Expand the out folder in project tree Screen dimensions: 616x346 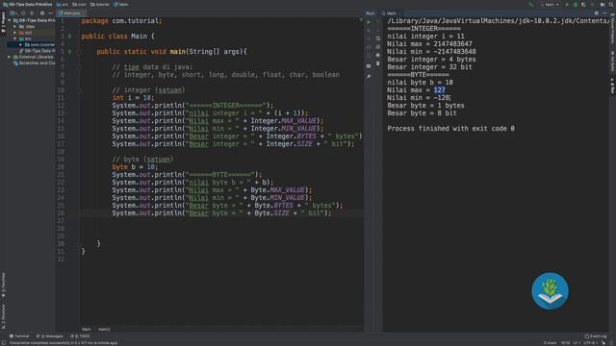click(15, 33)
